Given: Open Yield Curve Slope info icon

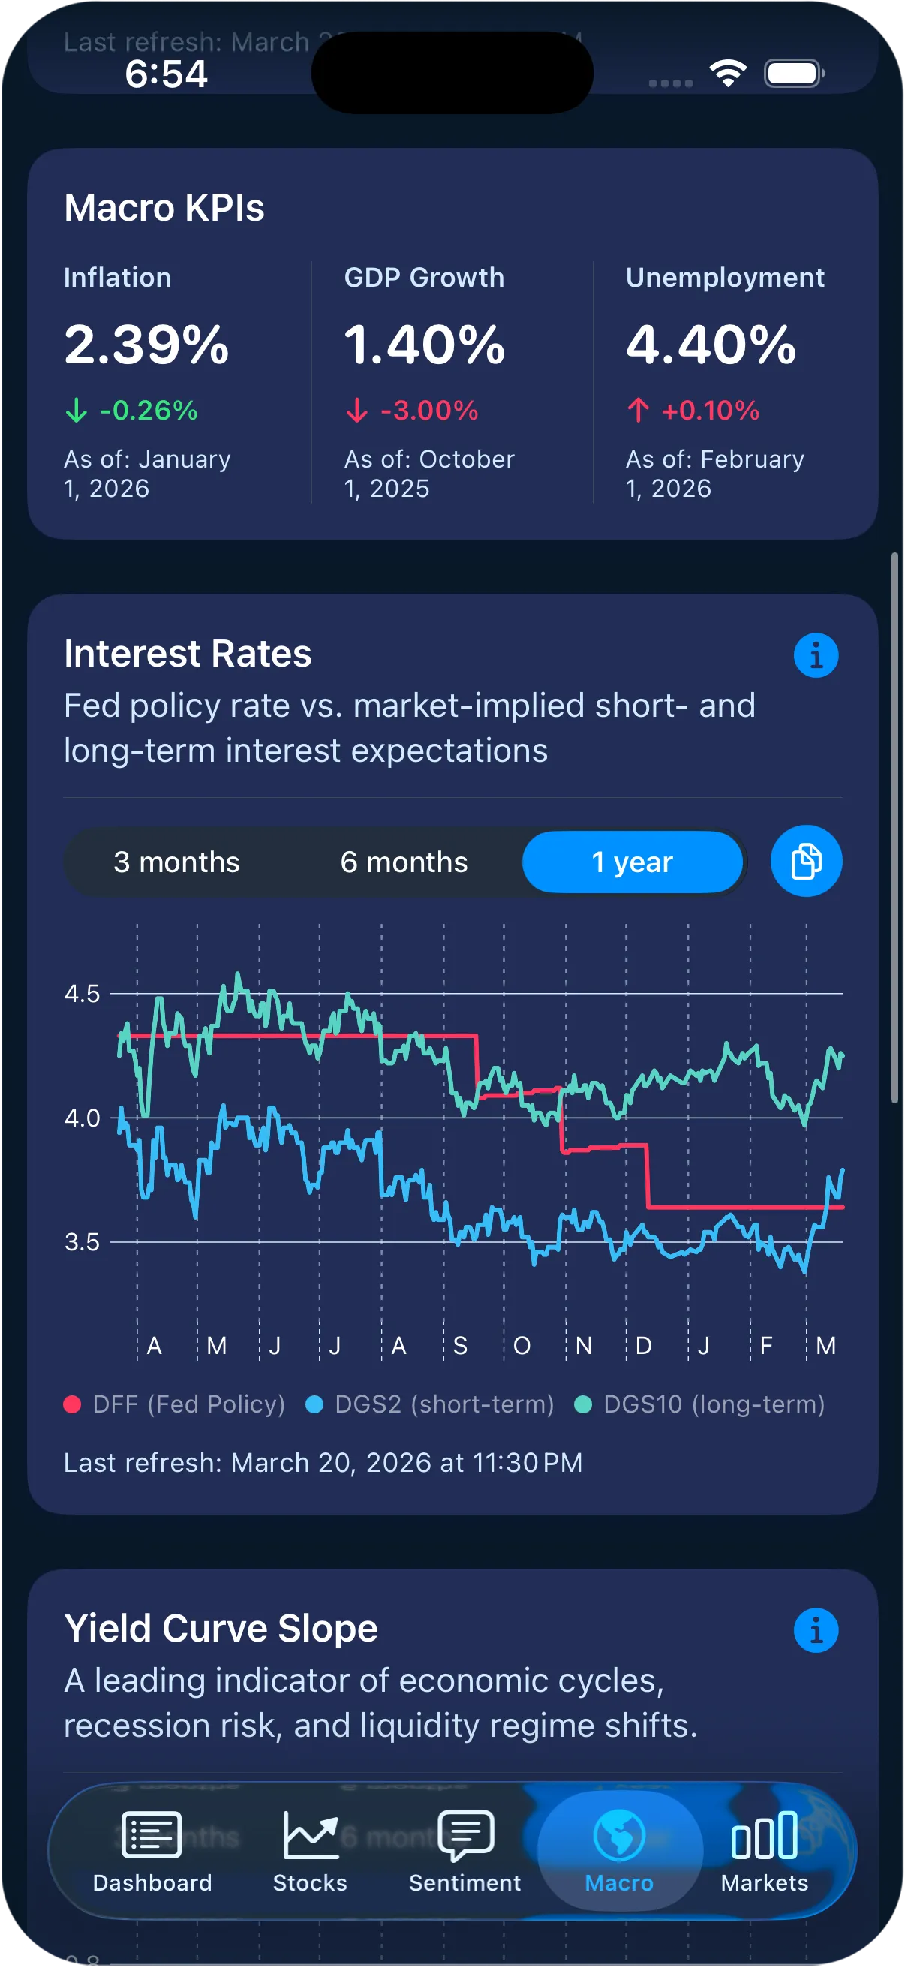Looking at the screenshot, I should 816,1630.
